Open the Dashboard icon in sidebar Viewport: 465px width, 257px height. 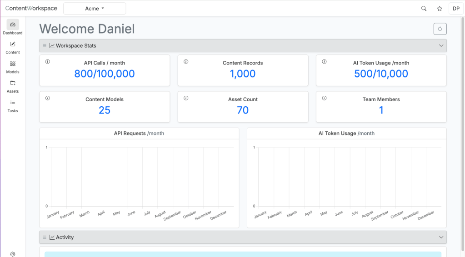click(13, 25)
